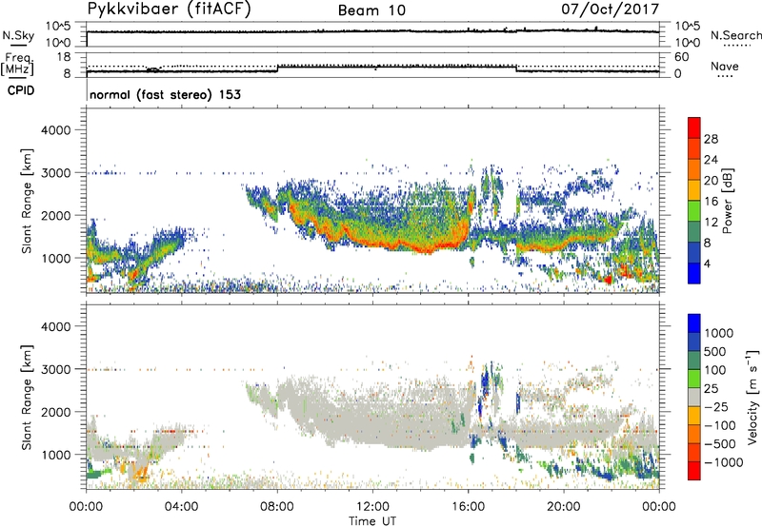Image resolution: width=762 pixels, height=527 pixels.
Task: Click the '28' power colorbar value
Action: click(x=711, y=139)
